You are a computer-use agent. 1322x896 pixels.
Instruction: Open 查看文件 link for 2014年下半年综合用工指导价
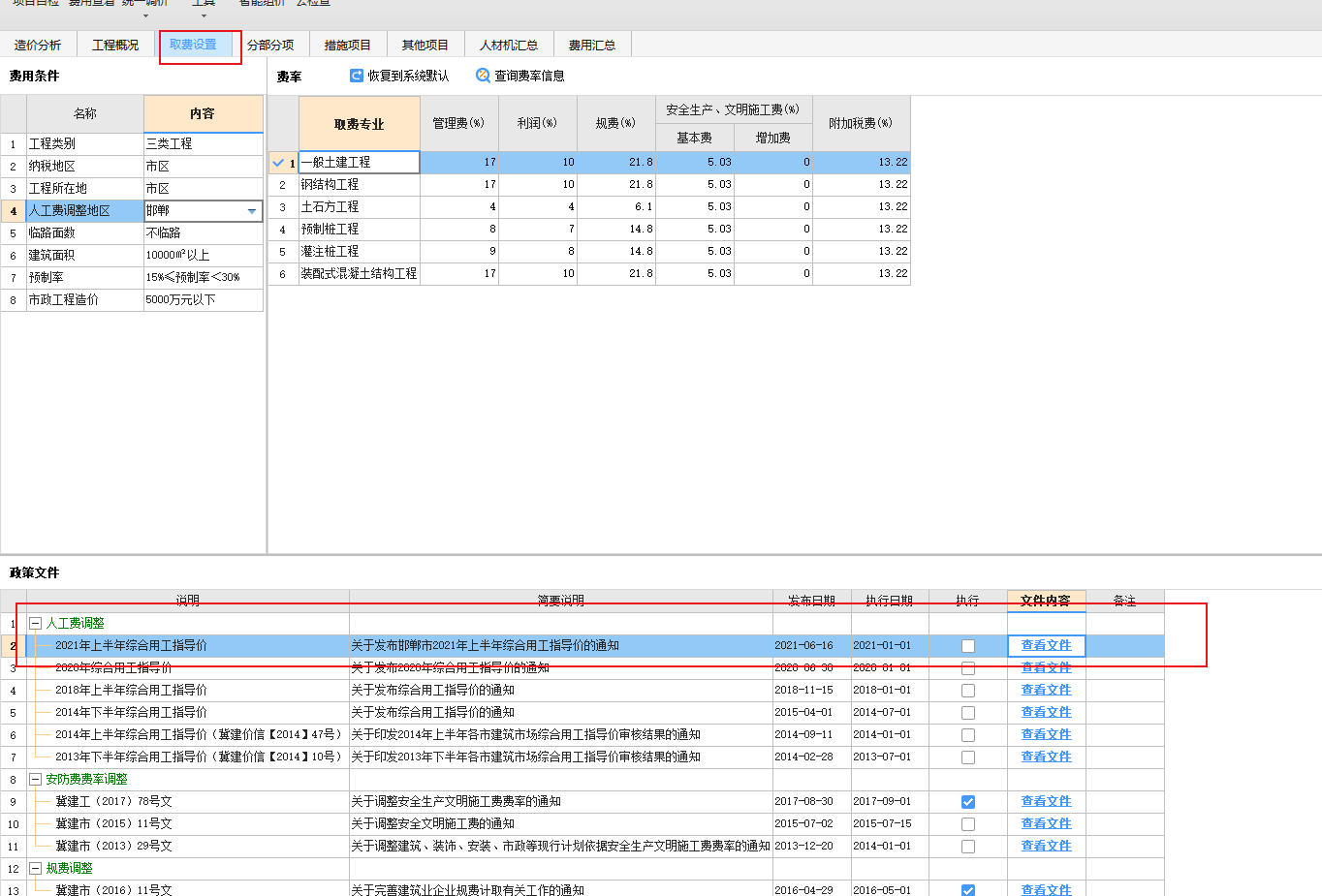pos(1046,712)
